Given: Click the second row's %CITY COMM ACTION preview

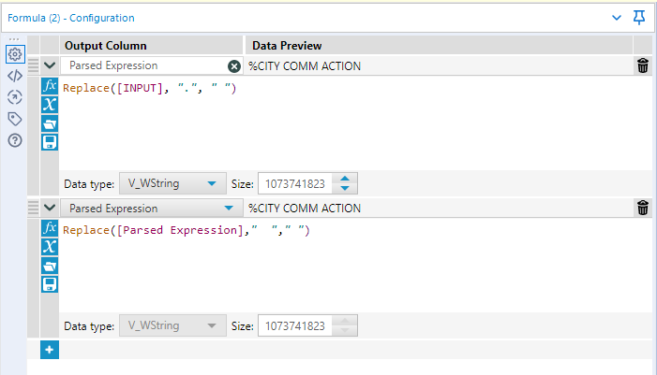Looking at the screenshot, I should (x=305, y=209).
